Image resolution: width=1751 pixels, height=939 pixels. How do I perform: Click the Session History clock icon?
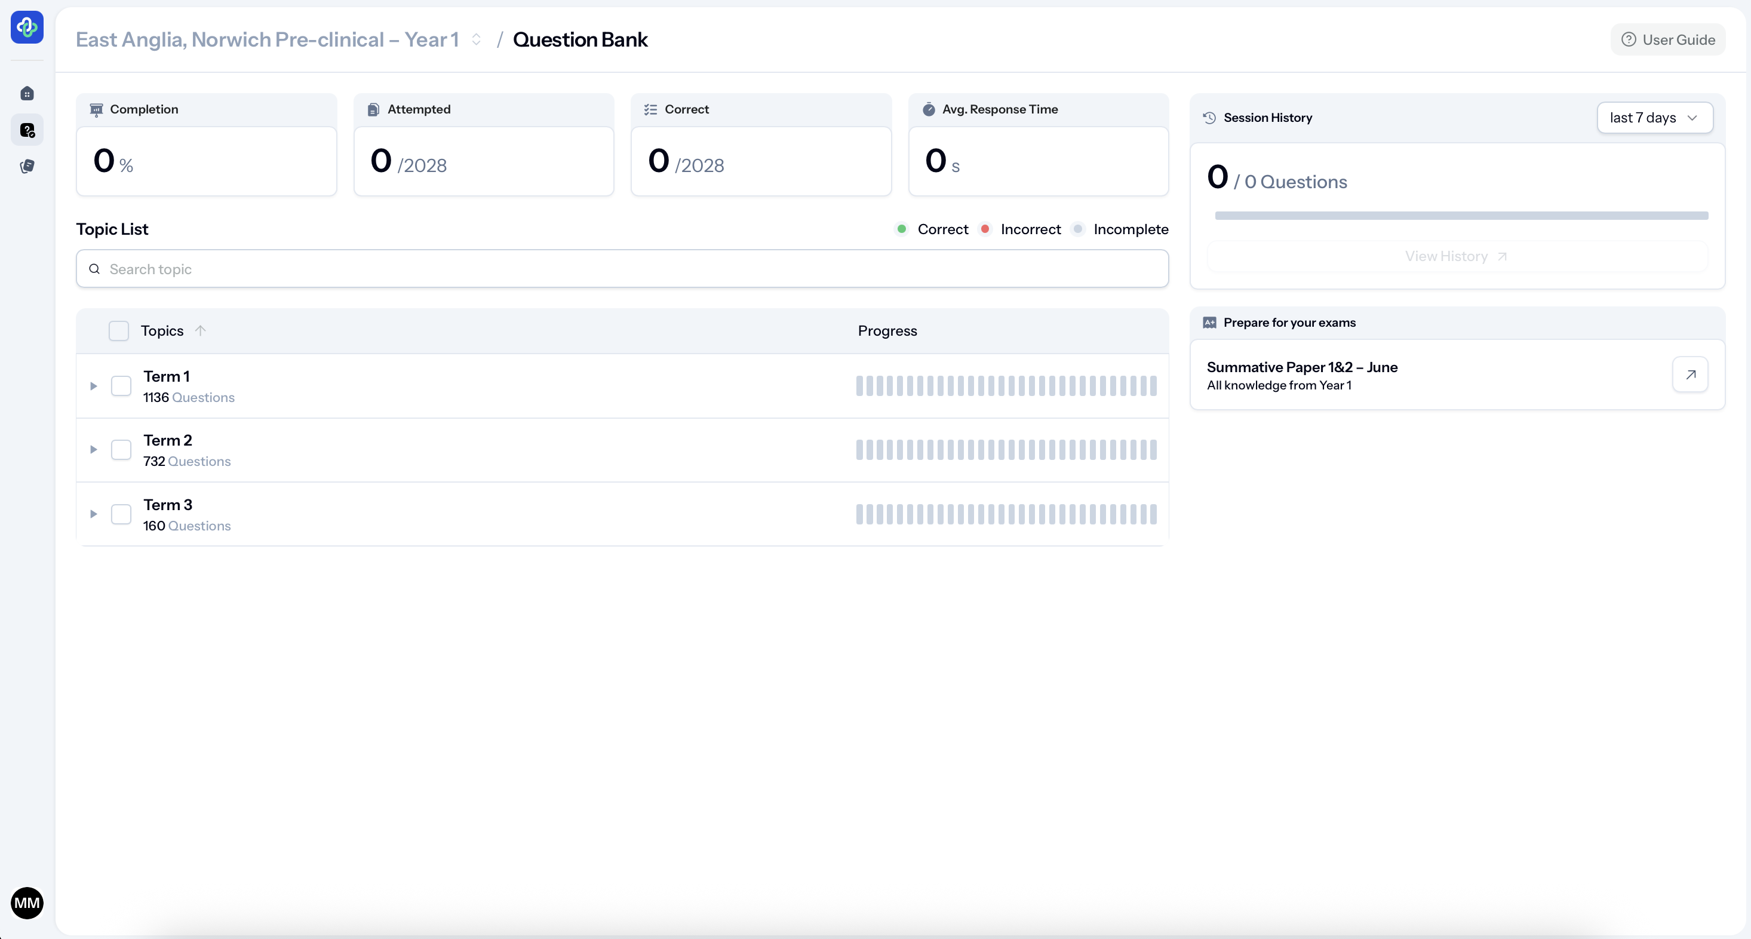1209,118
